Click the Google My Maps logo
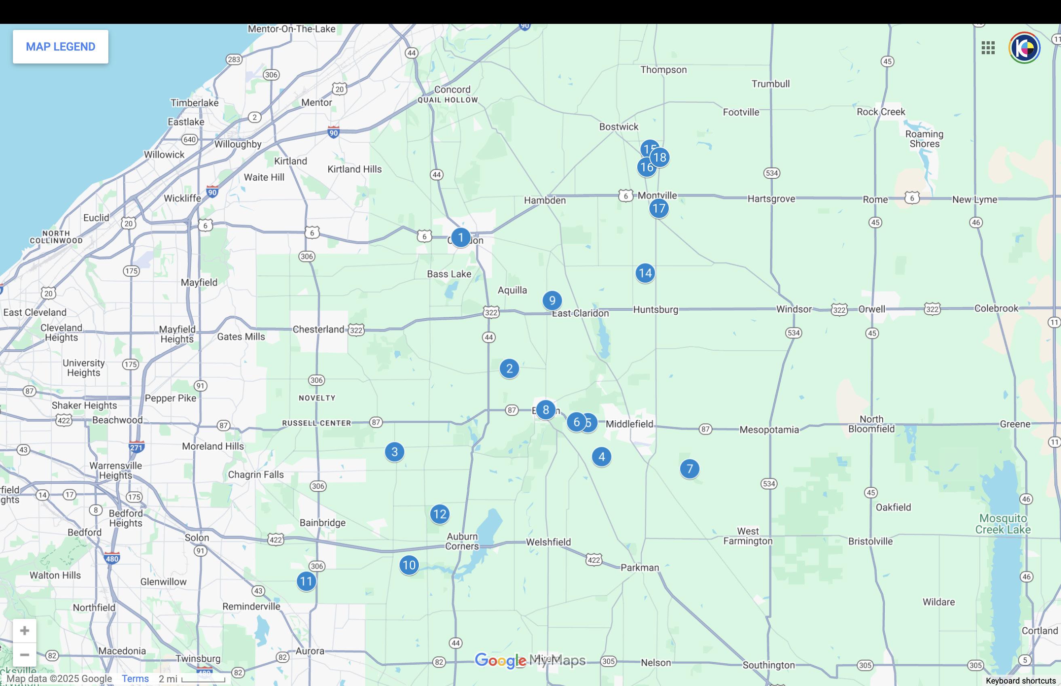The image size is (1061, 686). click(x=530, y=660)
